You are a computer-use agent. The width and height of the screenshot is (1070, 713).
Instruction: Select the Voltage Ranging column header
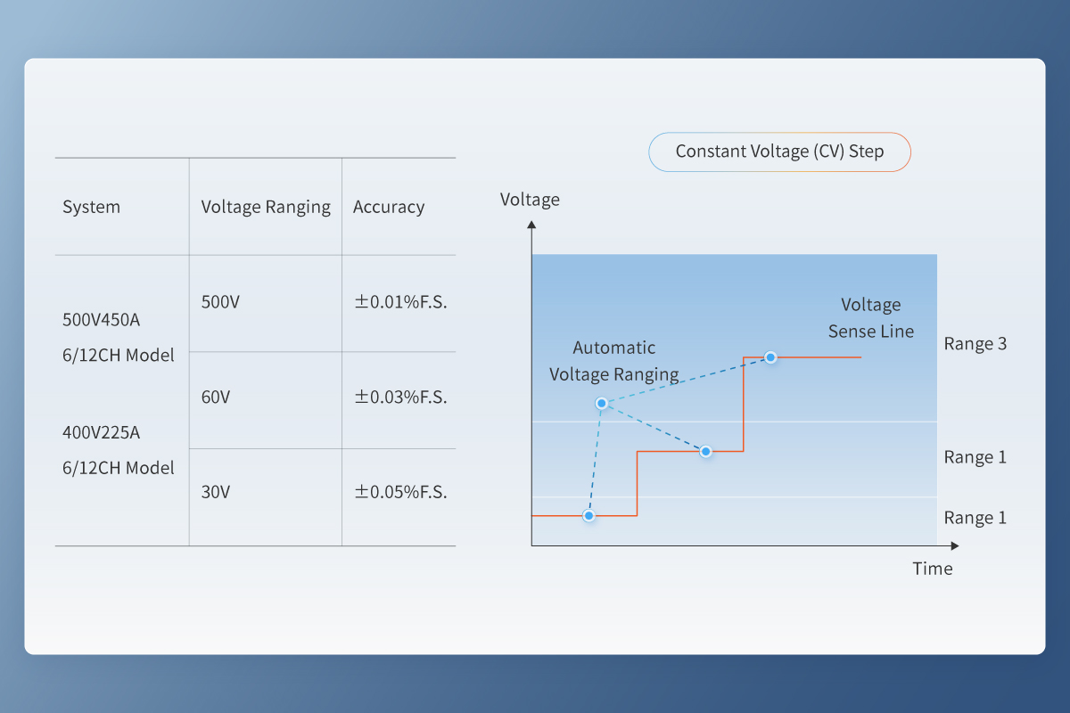pos(266,207)
